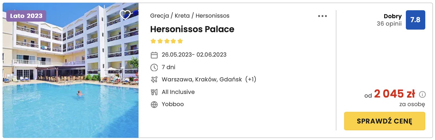Click the calendar icon beside travel dates
435x140 pixels.
point(154,55)
